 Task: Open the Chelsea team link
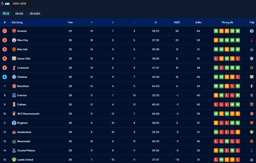(22, 77)
